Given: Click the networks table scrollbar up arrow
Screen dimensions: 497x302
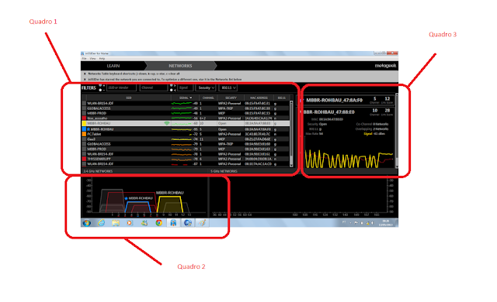Looking at the screenshot, I should click(x=291, y=102).
